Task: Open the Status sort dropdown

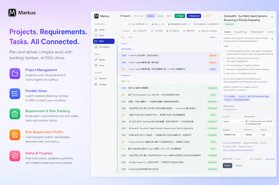Action: coord(213,37)
